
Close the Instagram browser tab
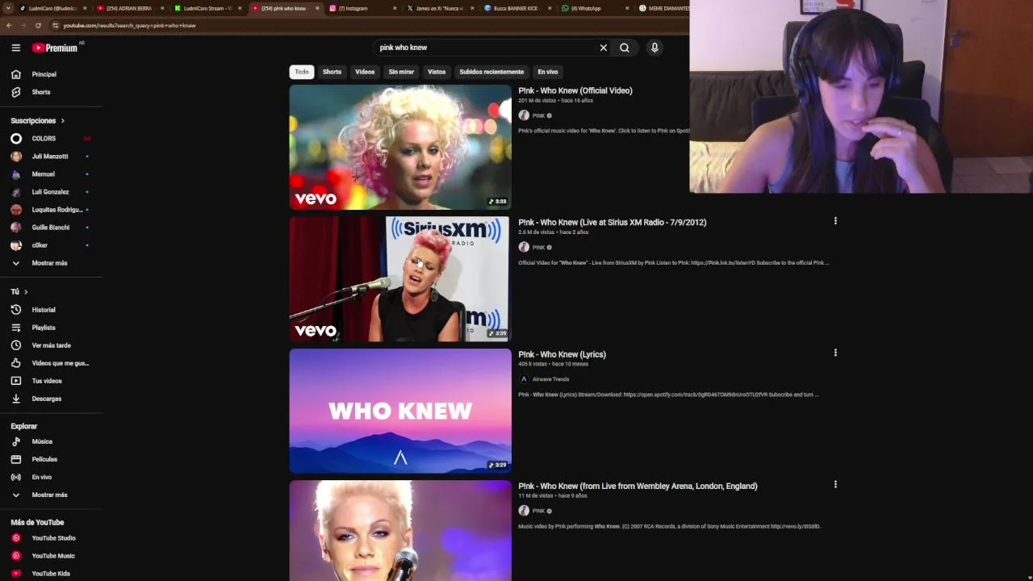395,8
